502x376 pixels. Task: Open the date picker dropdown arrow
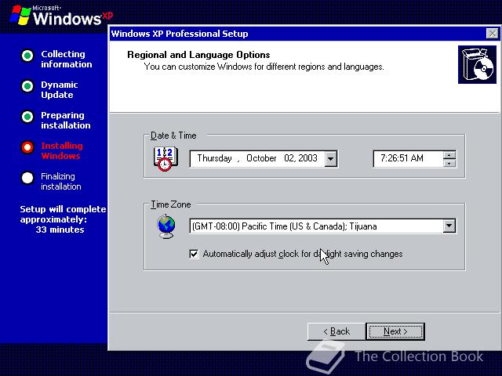pyautogui.click(x=331, y=158)
